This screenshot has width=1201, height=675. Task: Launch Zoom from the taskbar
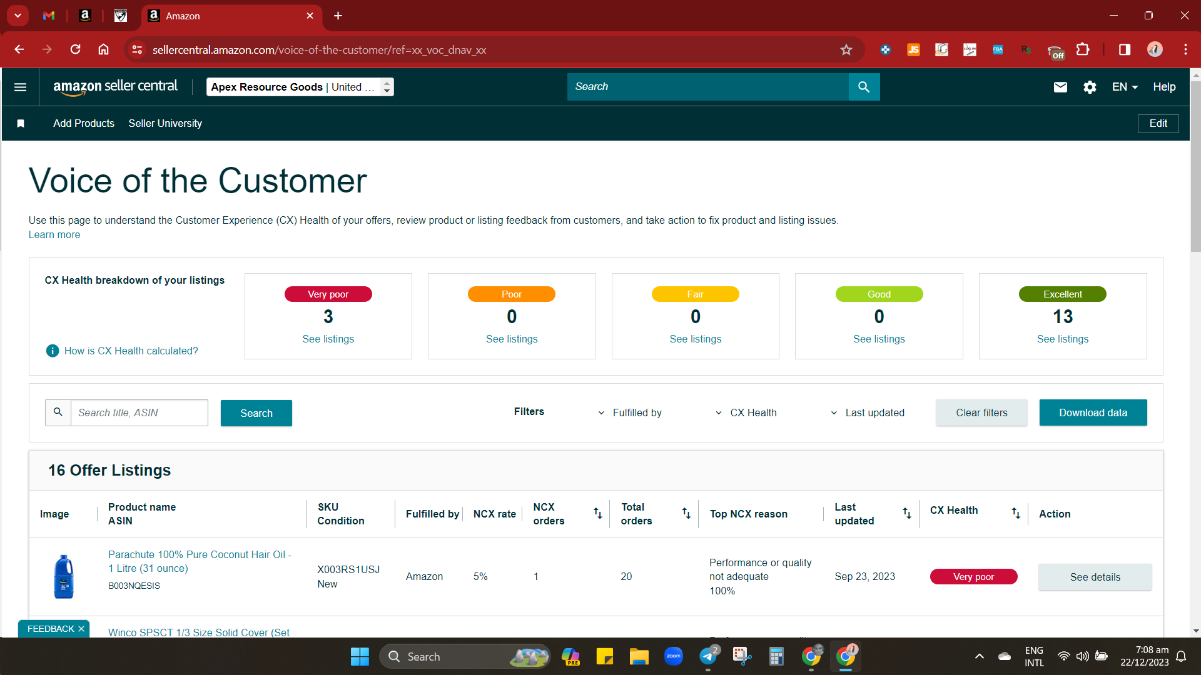click(674, 657)
